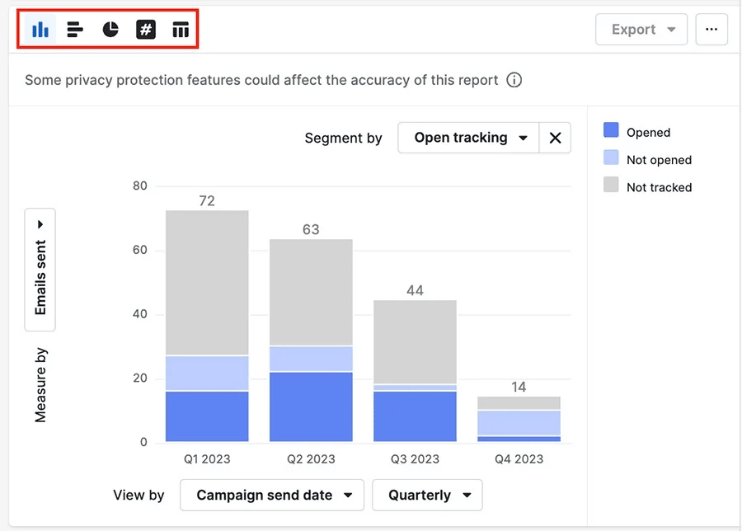The width and height of the screenshot is (742, 531).
Task: Open the numeric report view
Action: [x=145, y=29]
